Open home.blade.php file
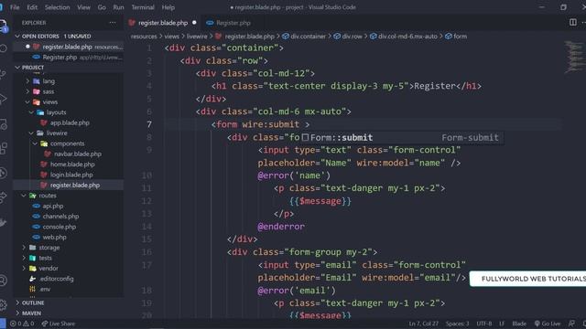586x329 pixels. [72, 164]
